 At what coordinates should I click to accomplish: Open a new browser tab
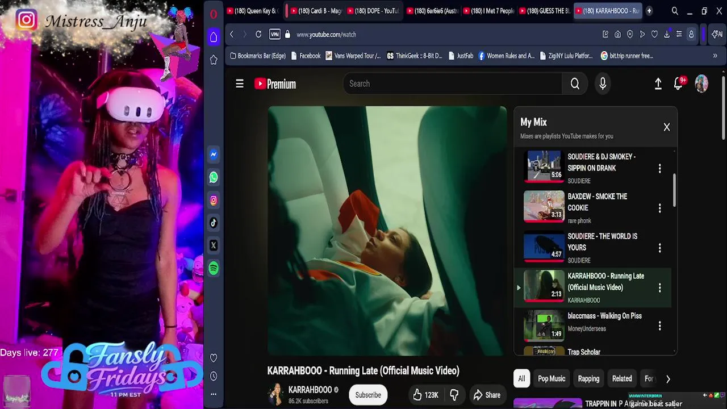649,11
